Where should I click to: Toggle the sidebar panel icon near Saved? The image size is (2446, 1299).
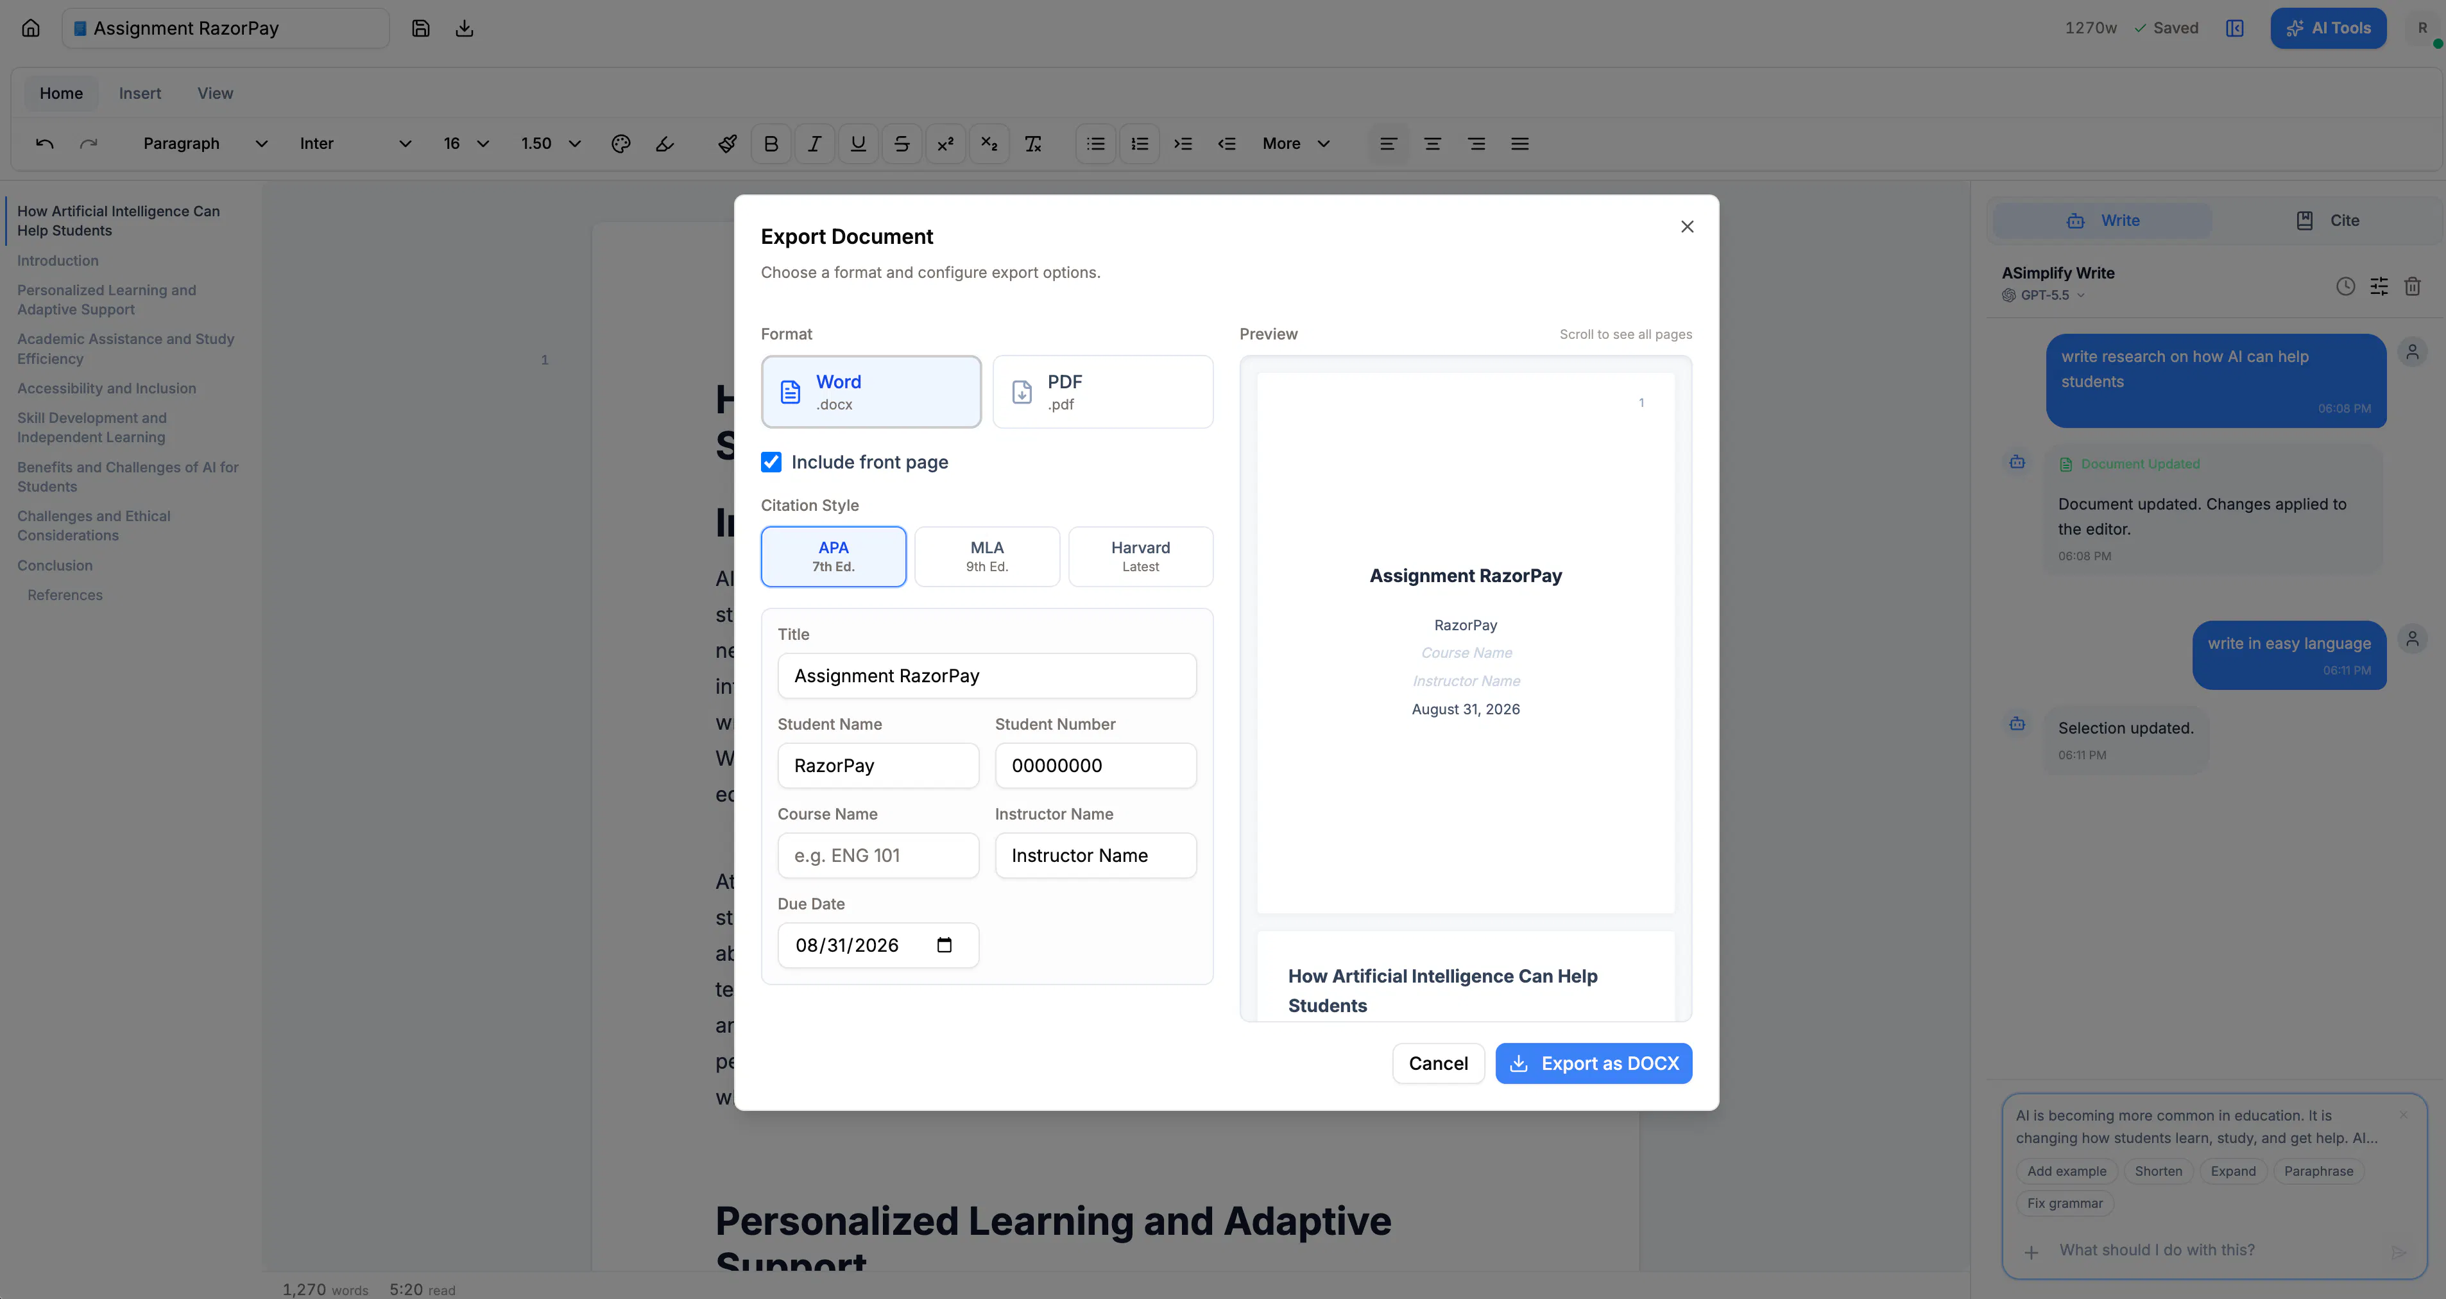point(2235,28)
